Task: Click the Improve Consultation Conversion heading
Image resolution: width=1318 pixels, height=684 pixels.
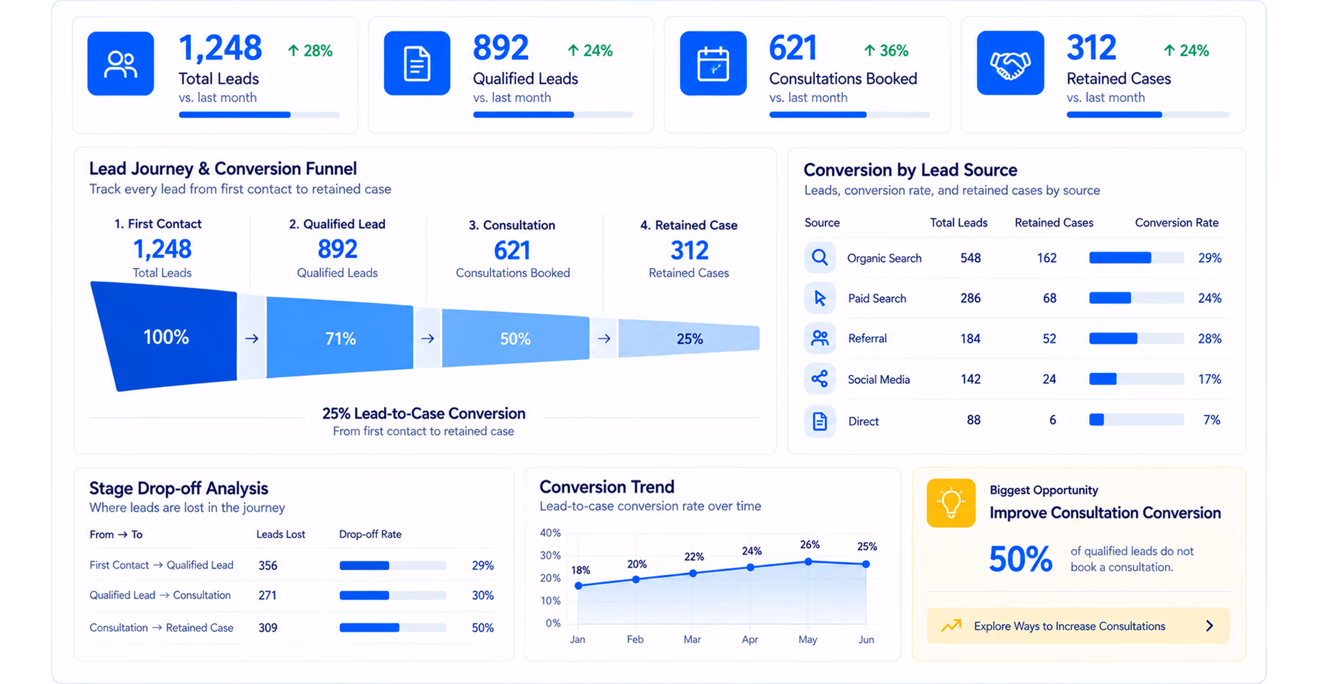Action: (x=1105, y=513)
